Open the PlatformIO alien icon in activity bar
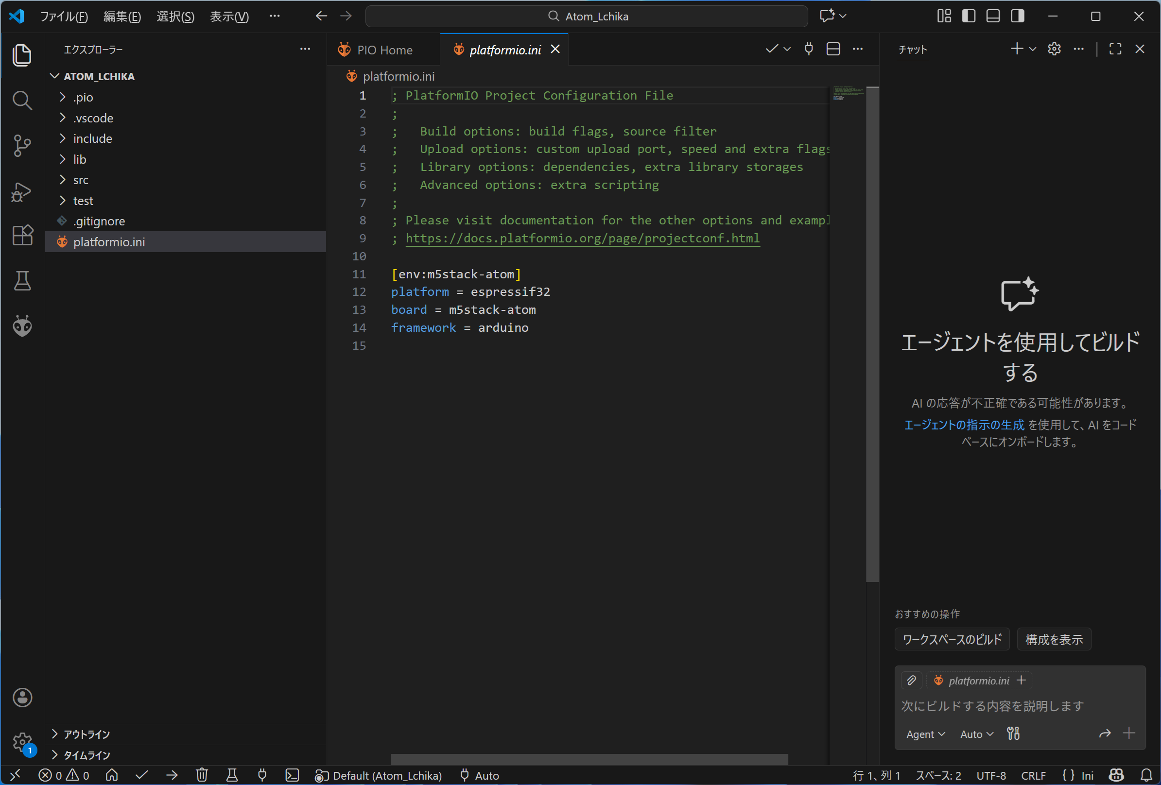1161x785 pixels. click(22, 326)
